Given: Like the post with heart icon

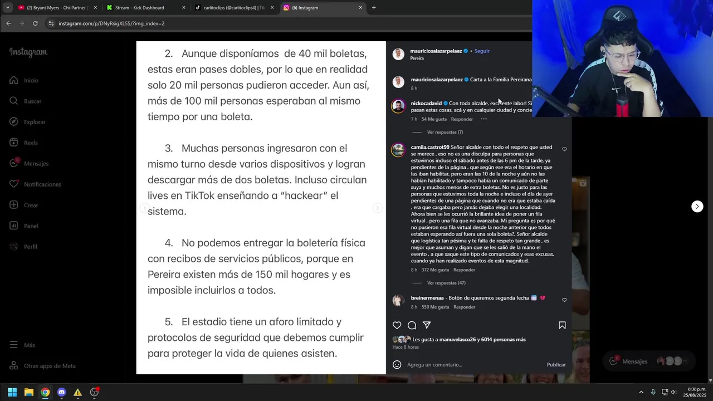Looking at the screenshot, I should (397, 325).
